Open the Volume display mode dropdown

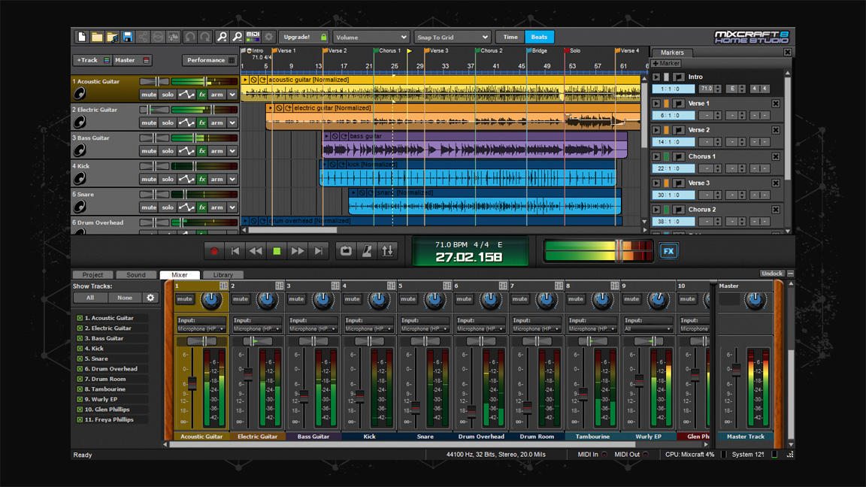point(370,37)
